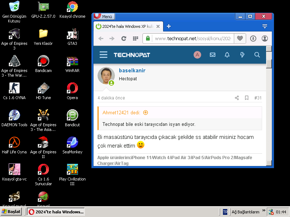The width and height of the screenshot is (290, 217).
Task: Open a new tab with the plus button
Action: pyautogui.click(x=169, y=26)
